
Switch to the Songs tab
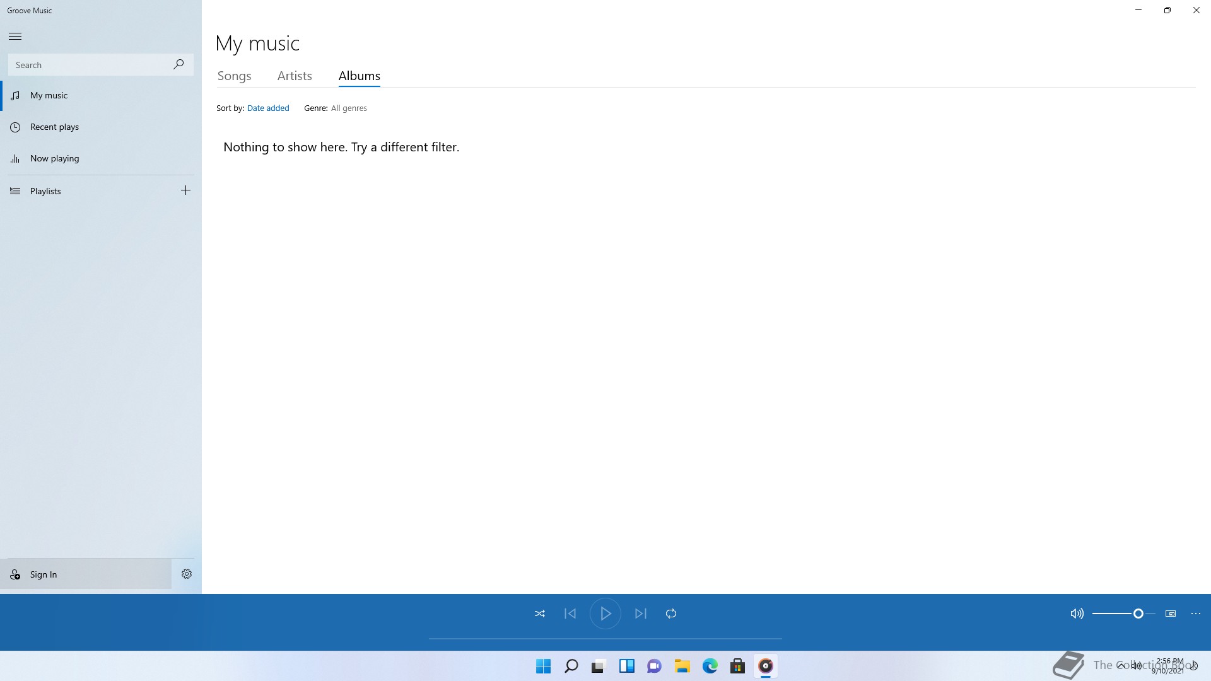(234, 76)
